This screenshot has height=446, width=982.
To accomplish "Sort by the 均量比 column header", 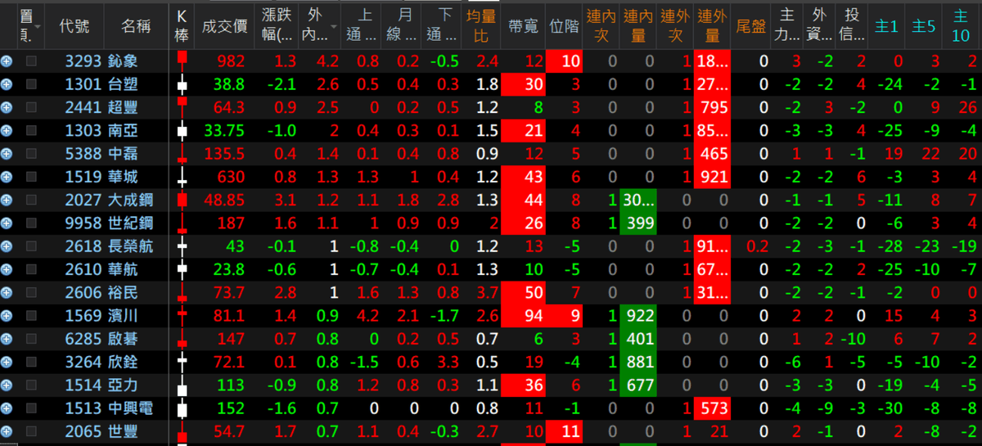I will click(481, 25).
